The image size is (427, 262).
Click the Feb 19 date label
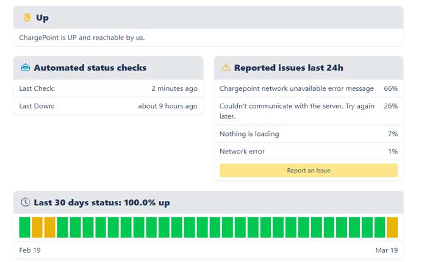click(x=30, y=250)
